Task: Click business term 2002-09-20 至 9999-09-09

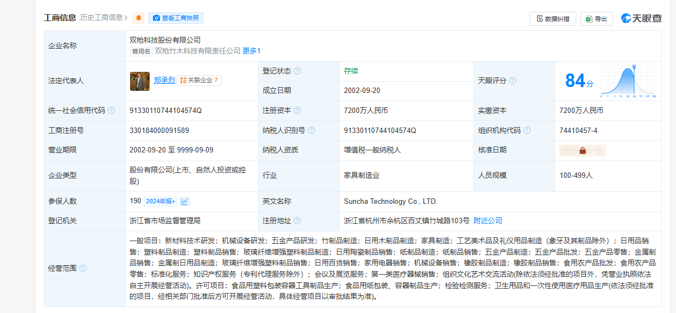Action: point(171,150)
